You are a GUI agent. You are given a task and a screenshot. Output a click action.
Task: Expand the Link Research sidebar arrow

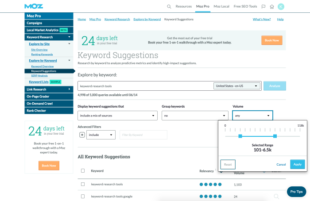(69, 89)
